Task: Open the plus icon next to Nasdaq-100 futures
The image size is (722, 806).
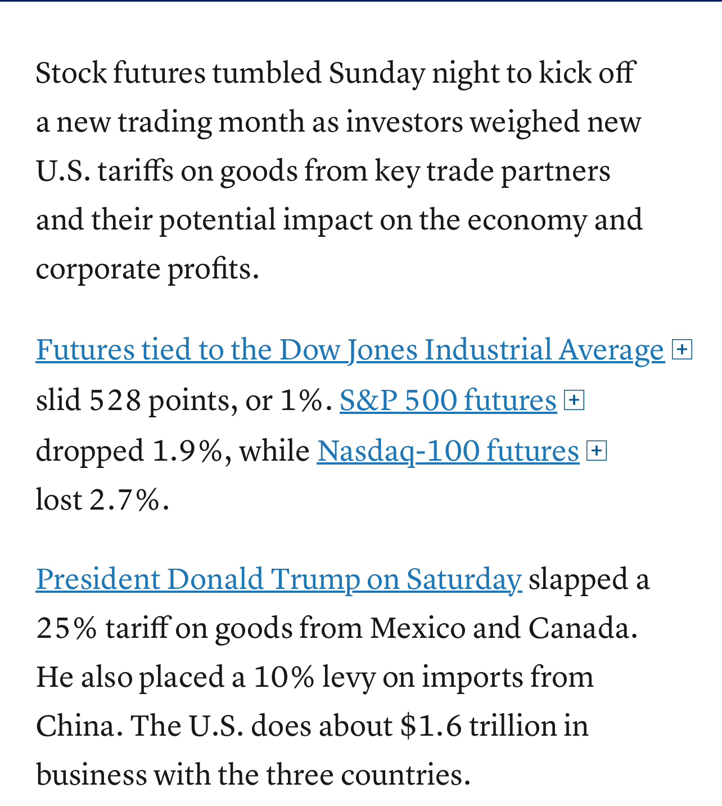Action: [x=596, y=451]
